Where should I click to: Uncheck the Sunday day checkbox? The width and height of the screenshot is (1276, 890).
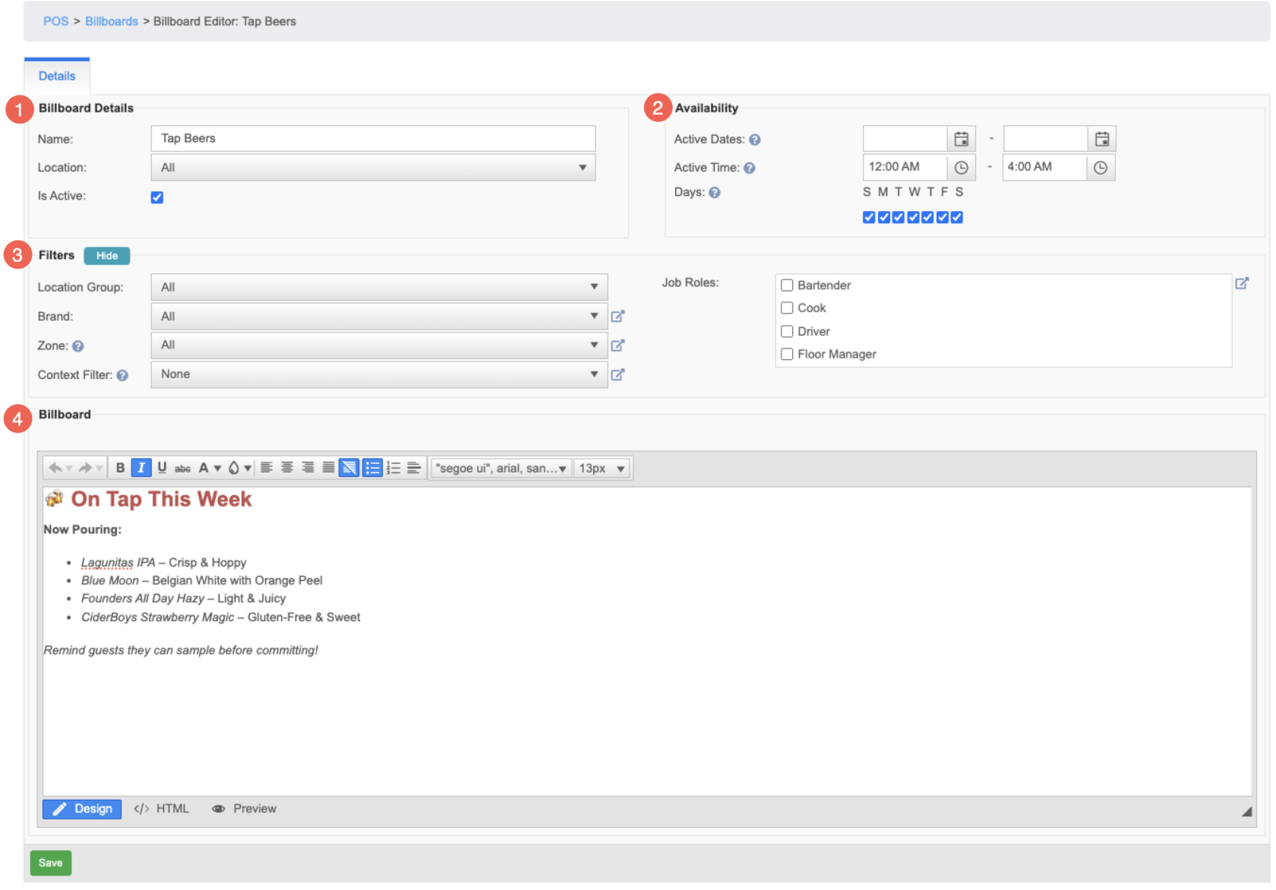click(869, 218)
